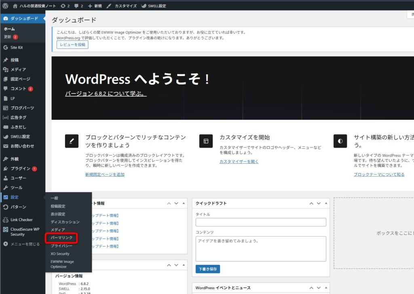Click the plus 新規 icon in admin bar
Viewport: 414px width, 294px height.
pos(90,6)
